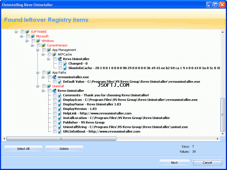The width and height of the screenshot is (227, 170).
Task: Click the InstallLocation value icon
Action: click(60, 118)
